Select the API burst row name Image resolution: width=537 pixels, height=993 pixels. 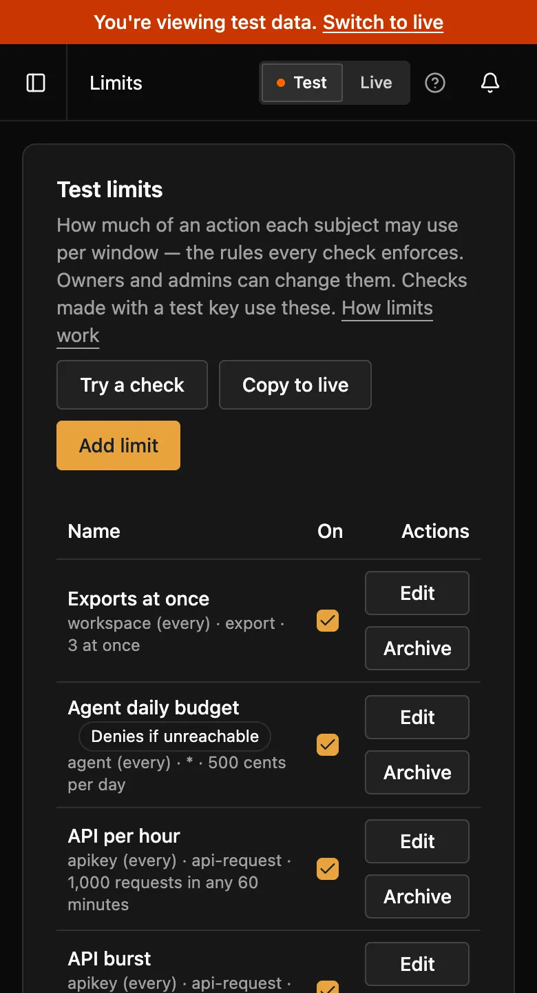pos(109,959)
